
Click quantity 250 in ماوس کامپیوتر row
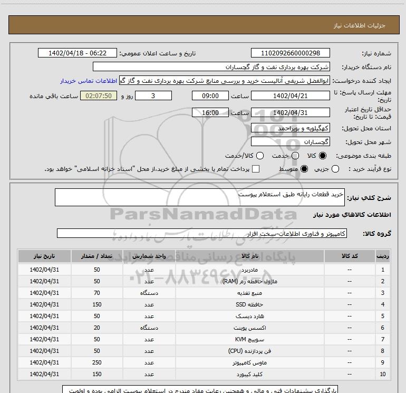pyautogui.click(x=97, y=363)
